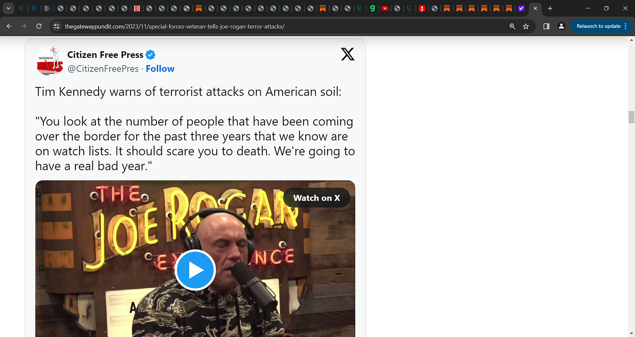
Task: Click the Watch on X button
Action: pyautogui.click(x=317, y=198)
